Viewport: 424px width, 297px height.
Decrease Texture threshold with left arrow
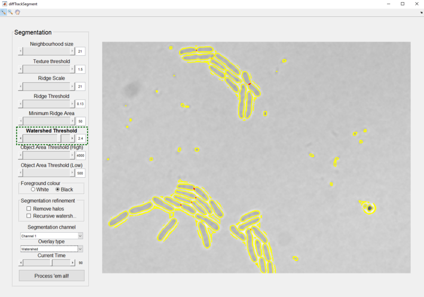[x=21, y=69]
